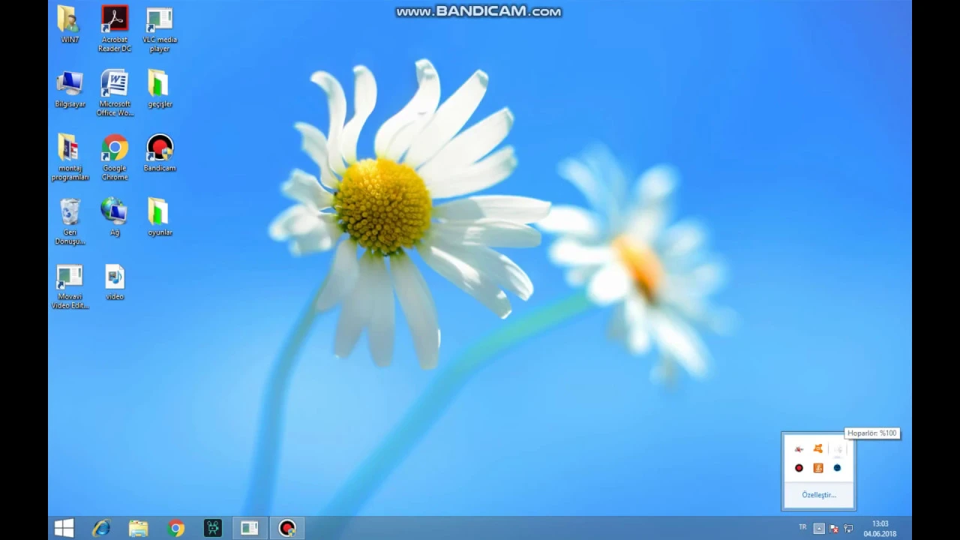Open Acrobat Reader DC desktop shortcut
The width and height of the screenshot is (960, 540).
tap(115, 29)
